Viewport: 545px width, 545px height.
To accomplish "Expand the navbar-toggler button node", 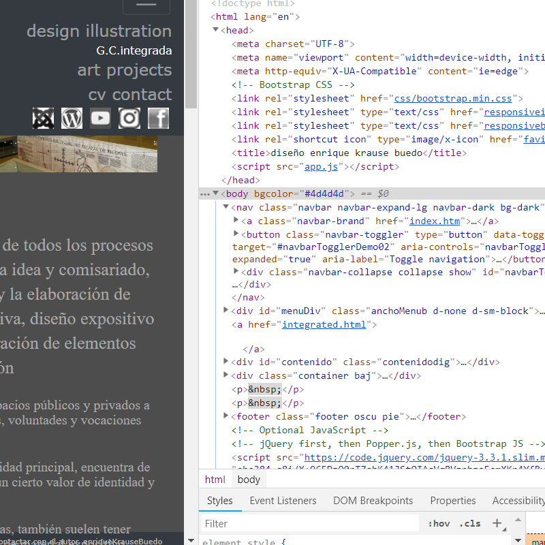I will click(x=236, y=234).
